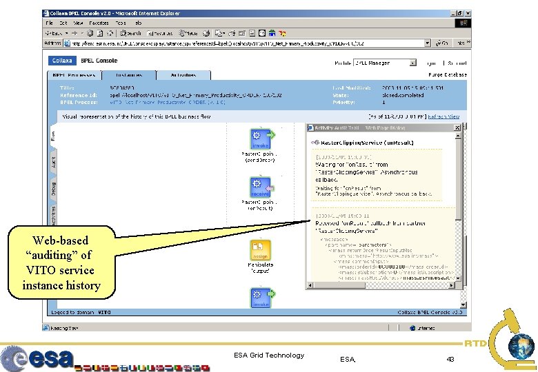Click the main flow view scroll down arrow
The width and height of the screenshot is (538, 372).
point(464,305)
